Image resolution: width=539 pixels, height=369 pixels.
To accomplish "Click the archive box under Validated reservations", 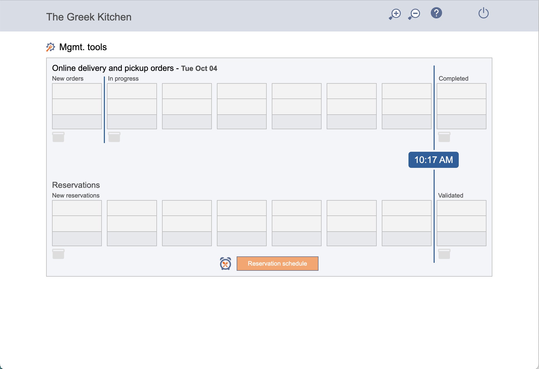I will [444, 254].
